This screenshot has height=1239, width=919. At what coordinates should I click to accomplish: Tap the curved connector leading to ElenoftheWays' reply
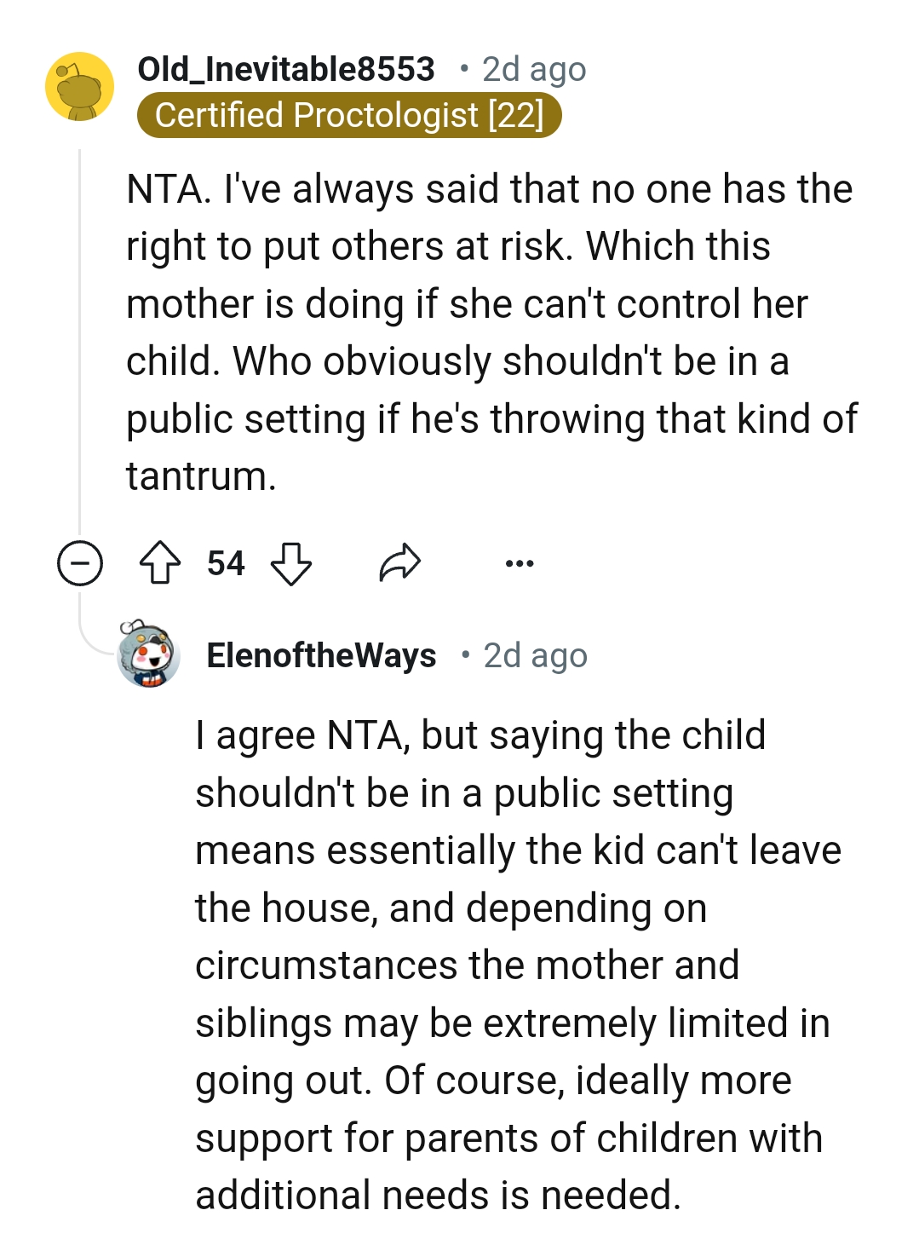[x=92, y=637]
